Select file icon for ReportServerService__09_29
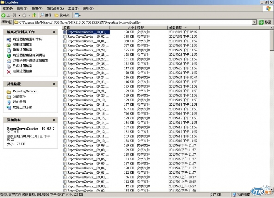 click(65, 50)
